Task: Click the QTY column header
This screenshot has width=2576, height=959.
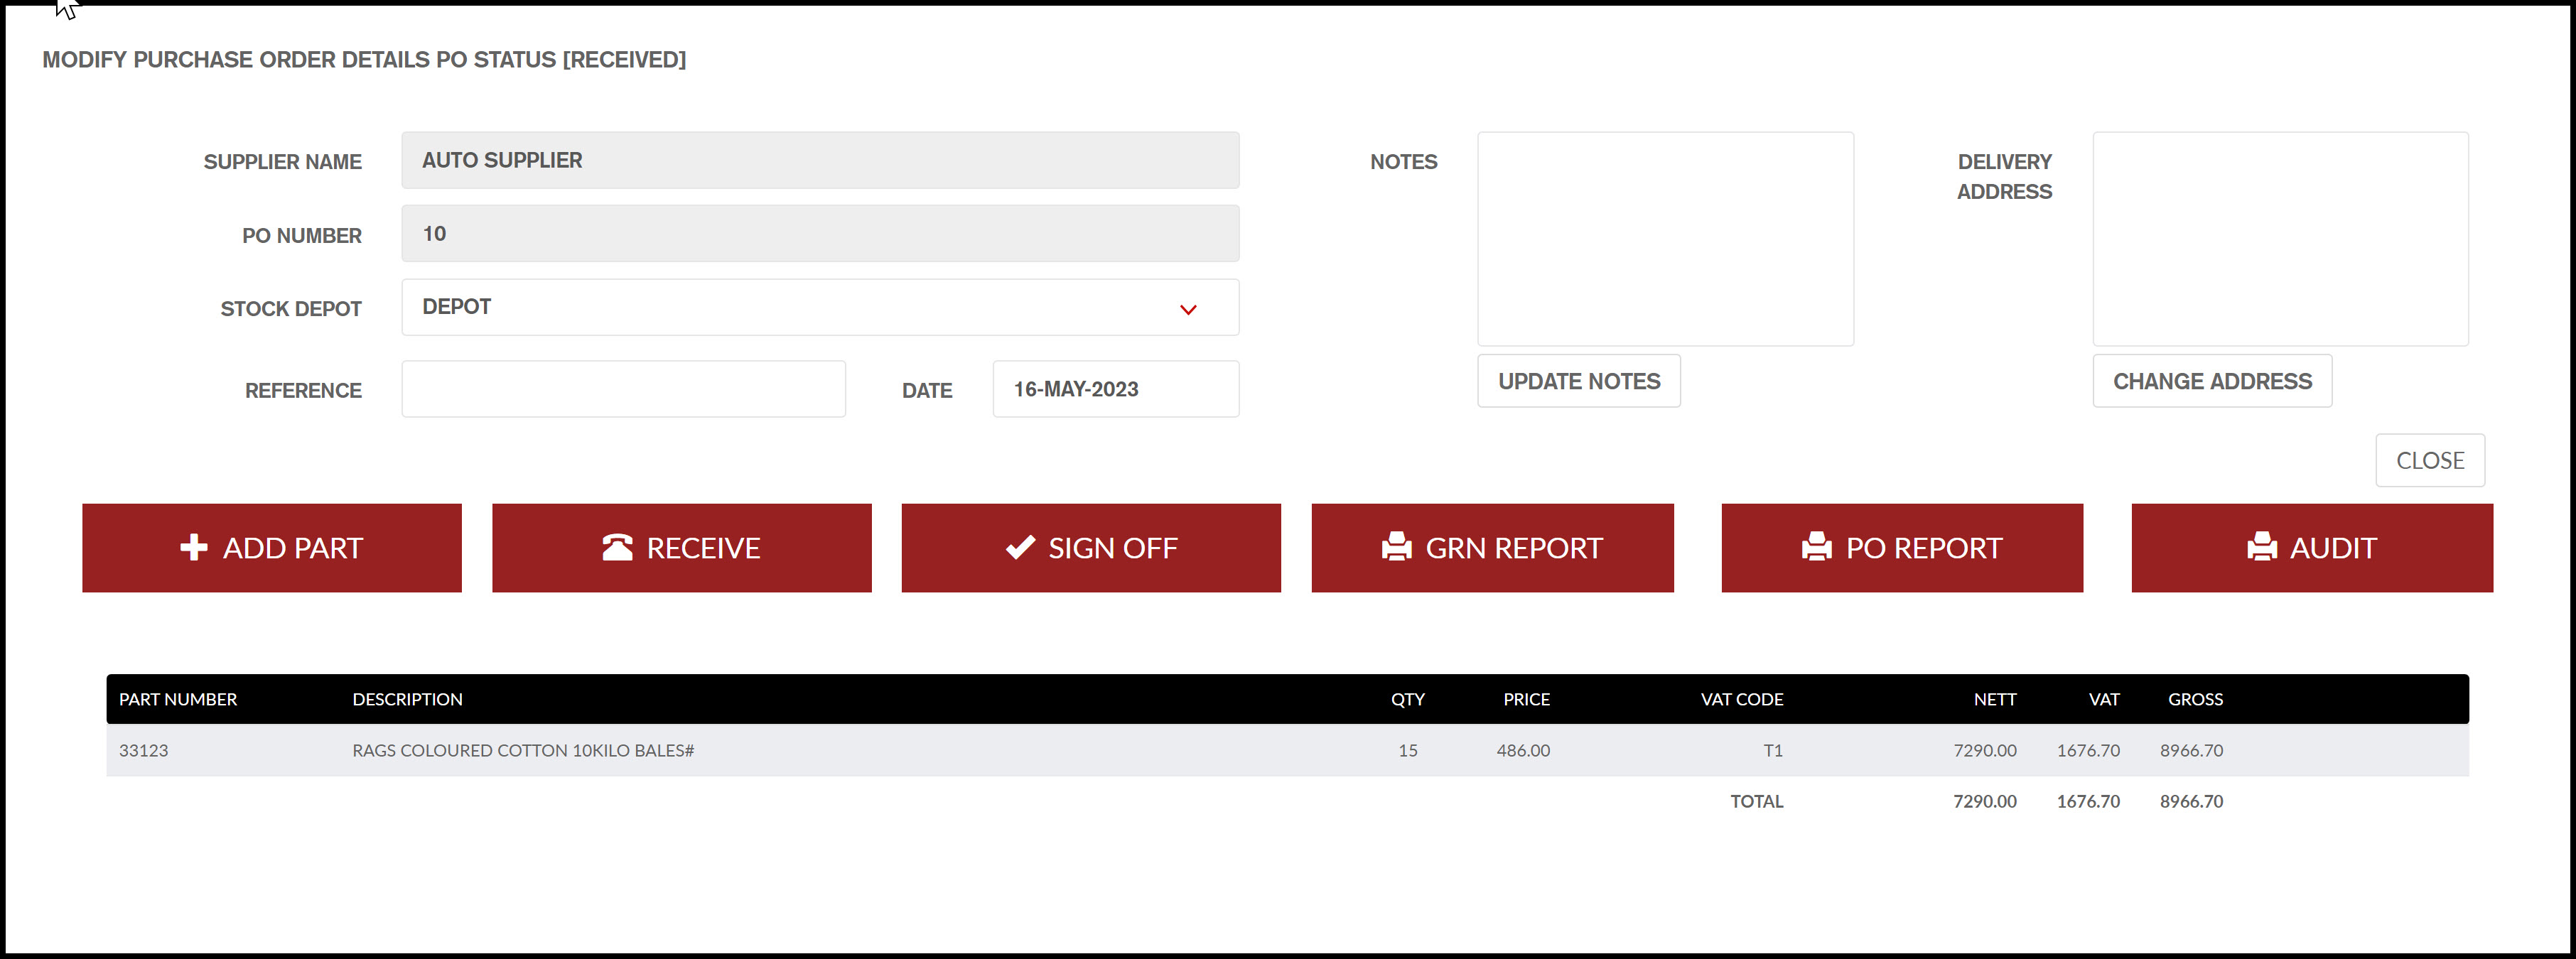Action: pos(1408,699)
